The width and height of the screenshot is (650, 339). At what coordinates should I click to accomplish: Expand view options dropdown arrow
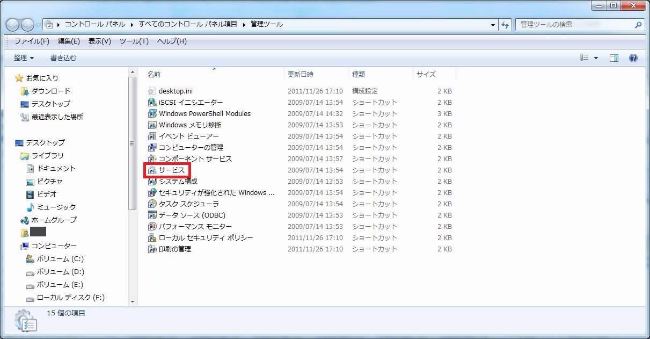pyautogui.click(x=596, y=58)
